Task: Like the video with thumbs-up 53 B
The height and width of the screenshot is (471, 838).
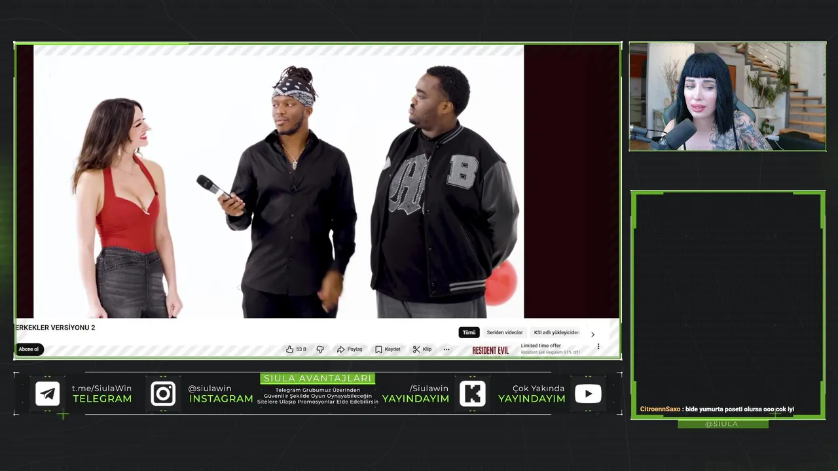Action: 296,349
